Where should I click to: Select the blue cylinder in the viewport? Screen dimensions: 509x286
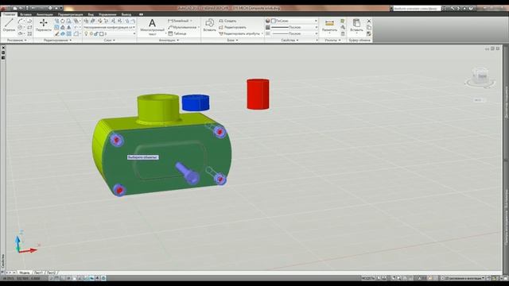pos(196,102)
